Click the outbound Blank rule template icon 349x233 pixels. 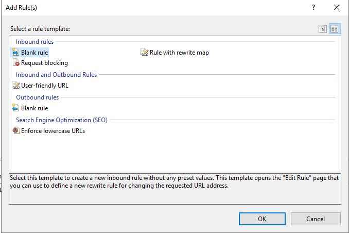15,108
